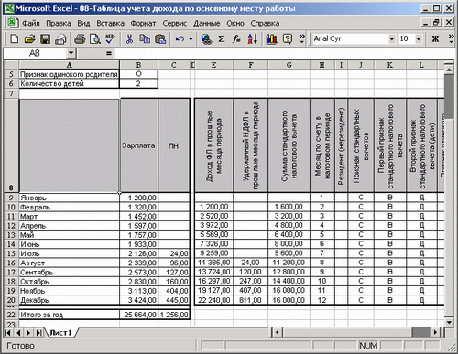Expand the Name Box dropdown arrow
Screen dimensions: 458x354
[71, 53]
